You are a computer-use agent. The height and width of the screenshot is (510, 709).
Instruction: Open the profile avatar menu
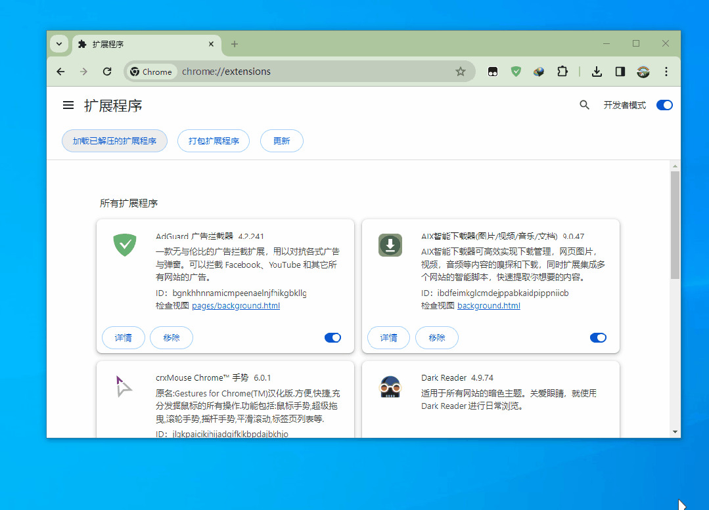coord(643,72)
